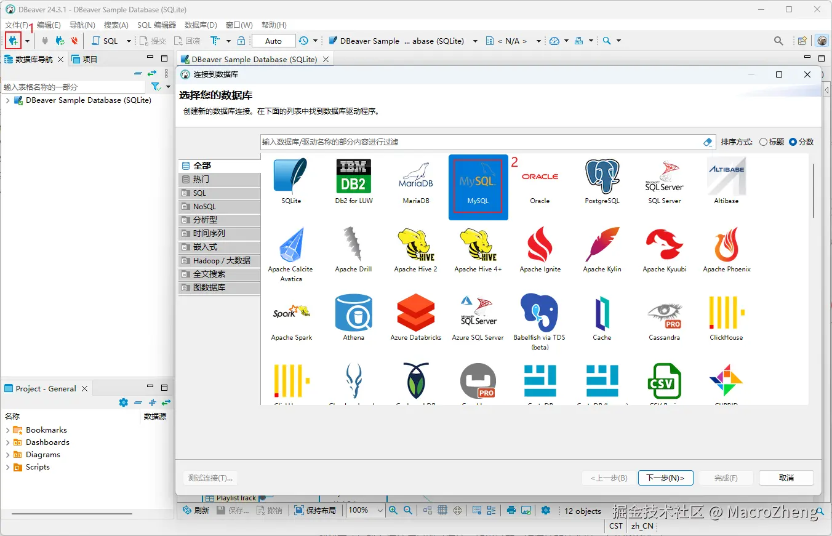
Task: Switch to the 项目 tab
Action: pyautogui.click(x=84, y=59)
